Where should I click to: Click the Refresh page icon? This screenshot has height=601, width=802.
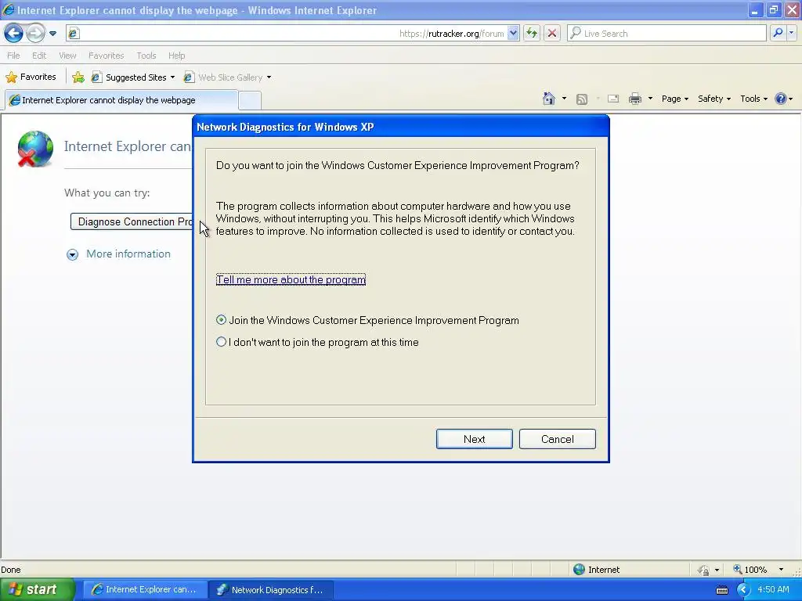point(532,33)
